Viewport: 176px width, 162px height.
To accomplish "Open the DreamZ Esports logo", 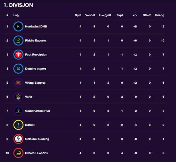I will tap(18, 153).
